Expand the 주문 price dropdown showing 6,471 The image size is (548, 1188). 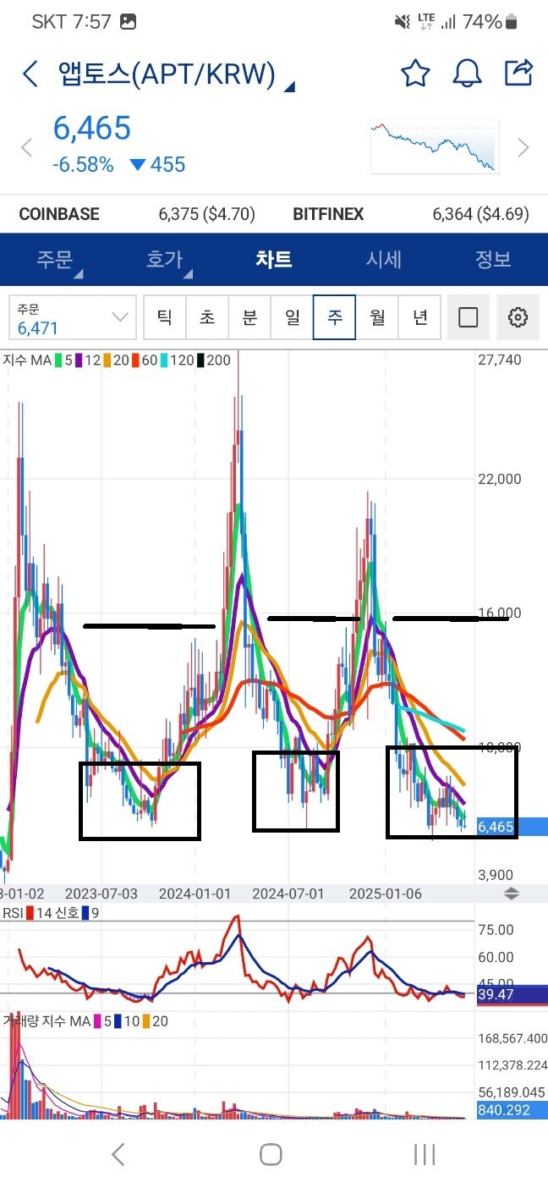(x=73, y=317)
